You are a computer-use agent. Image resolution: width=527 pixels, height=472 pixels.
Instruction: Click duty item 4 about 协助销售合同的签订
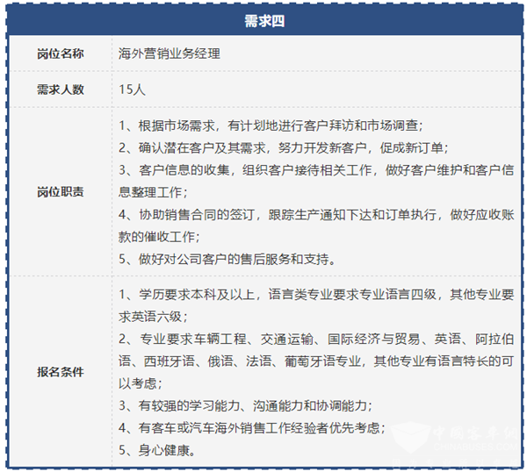(x=316, y=214)
